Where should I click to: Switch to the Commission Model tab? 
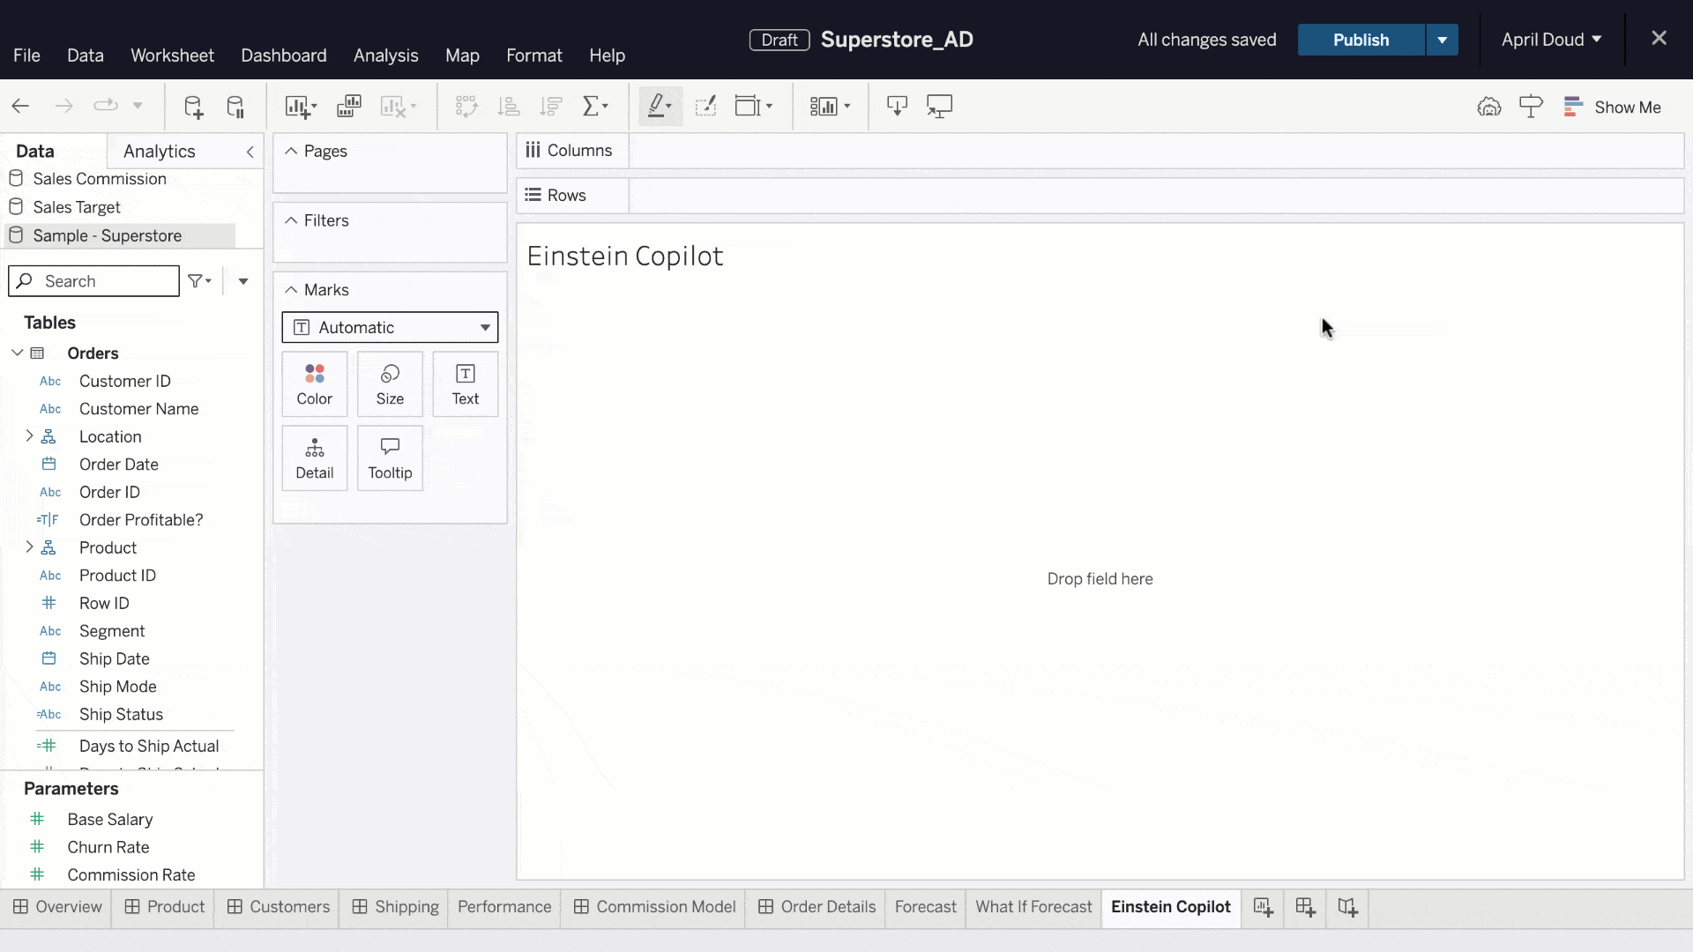(x=665, y=907)
